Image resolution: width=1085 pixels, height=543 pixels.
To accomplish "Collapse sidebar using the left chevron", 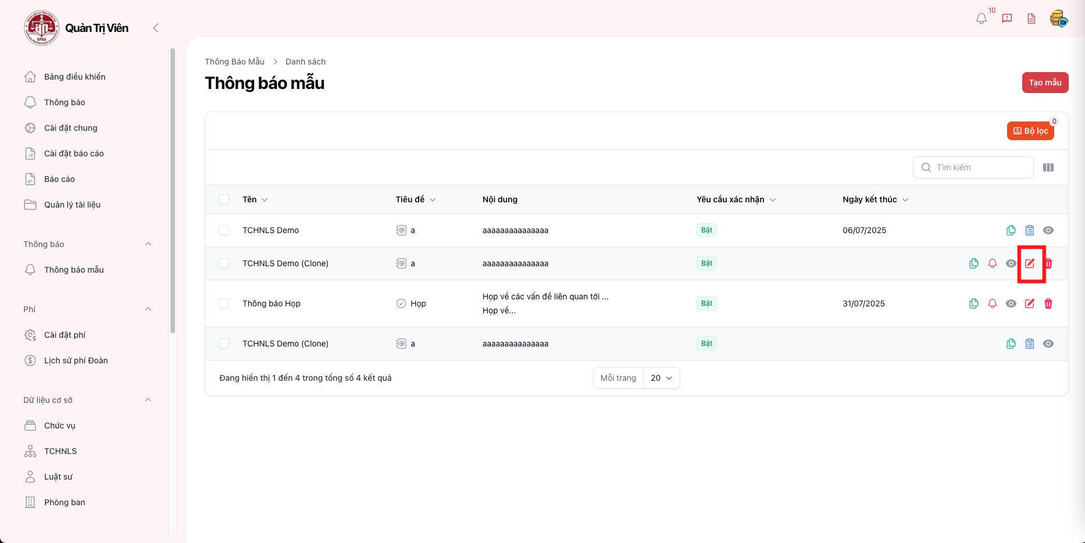I will 155,28.
